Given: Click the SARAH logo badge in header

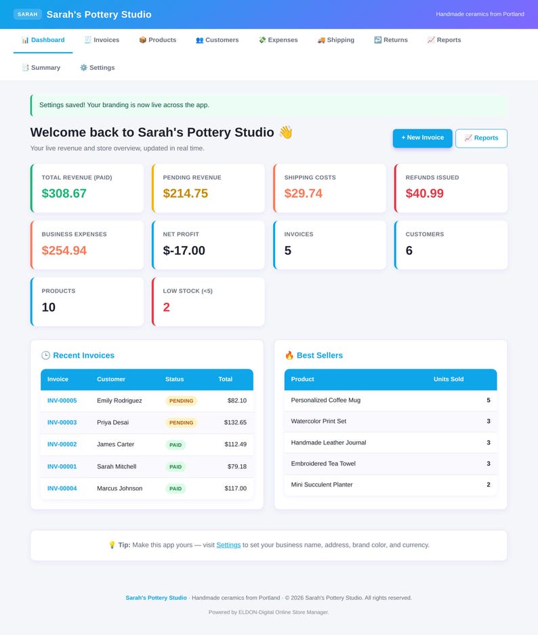Looking at the screenshot, I should pos(28,14).
